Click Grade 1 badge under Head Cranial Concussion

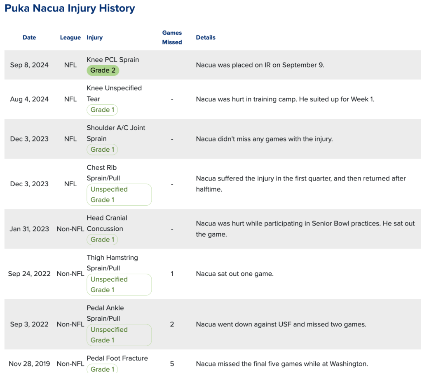coord(102,239)
